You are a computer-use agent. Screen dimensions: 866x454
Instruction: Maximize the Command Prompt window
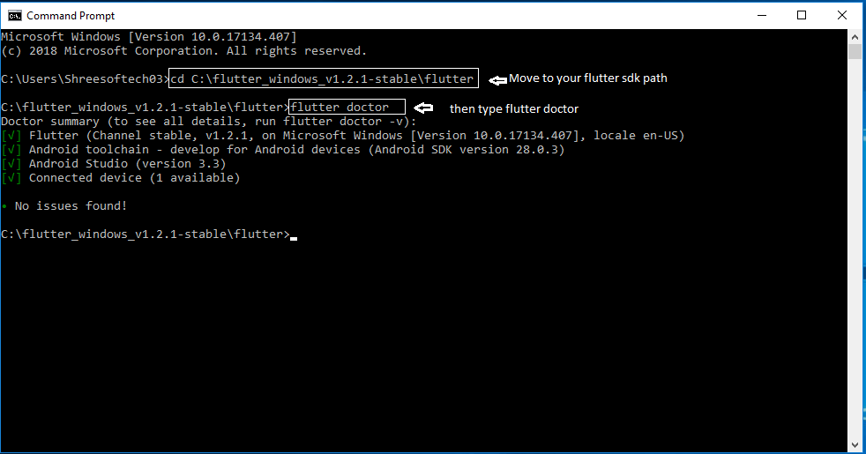point(802,15)
